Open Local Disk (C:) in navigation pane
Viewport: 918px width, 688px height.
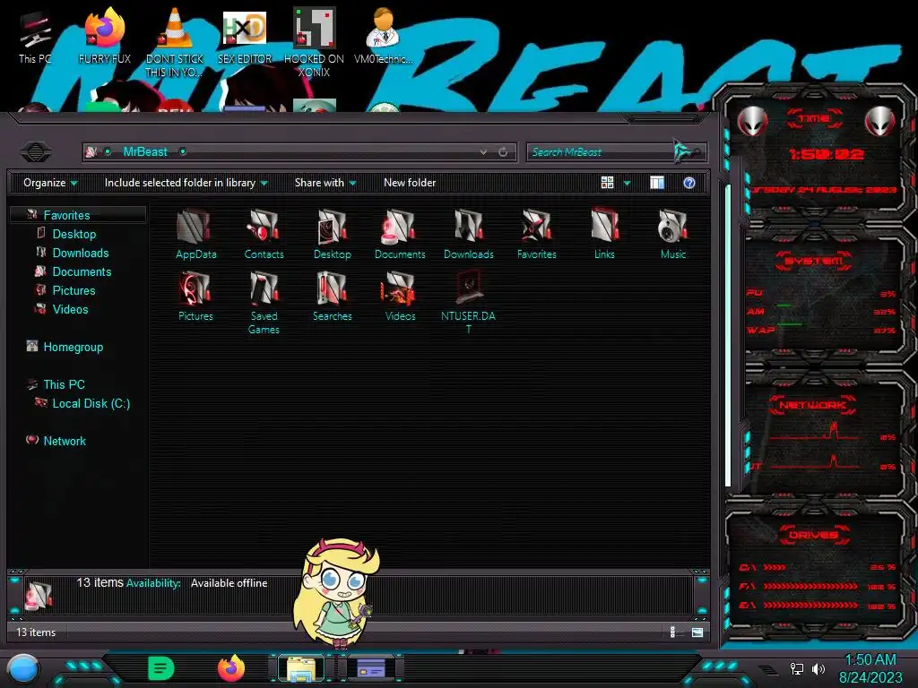point(91,403)
